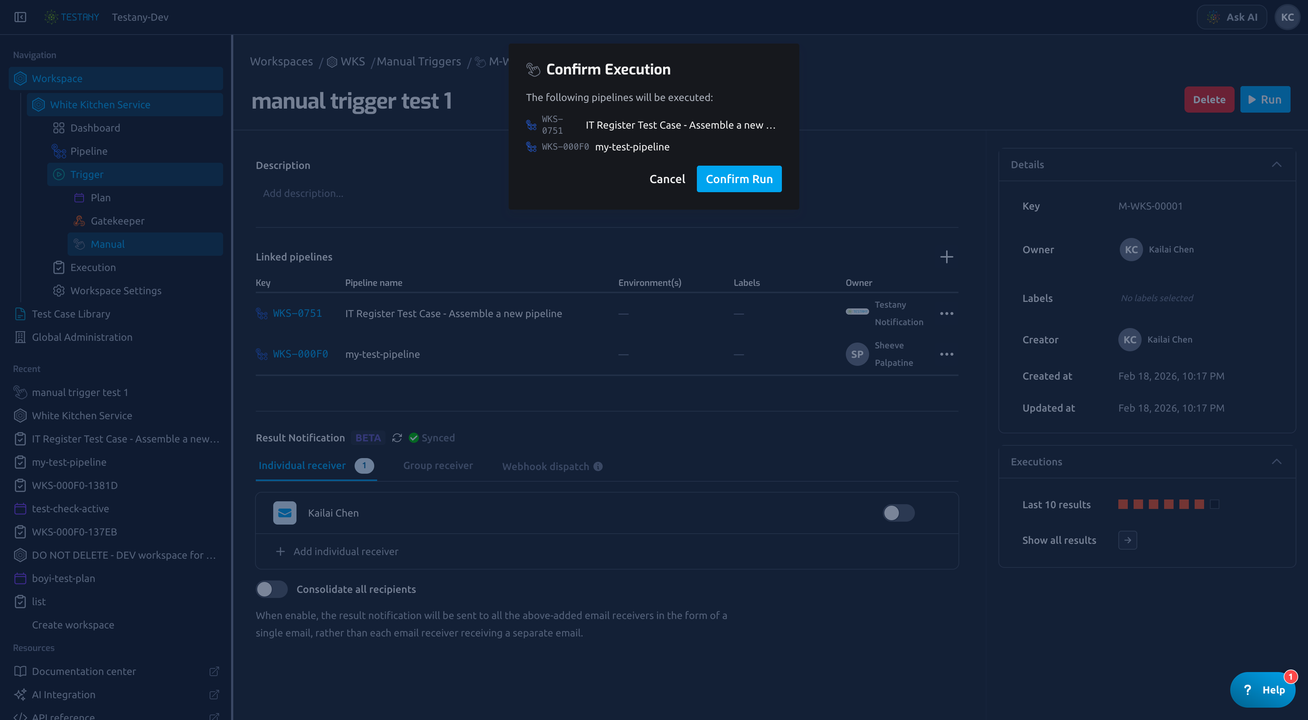Click the Testany logo

click(x=72, y=17)
